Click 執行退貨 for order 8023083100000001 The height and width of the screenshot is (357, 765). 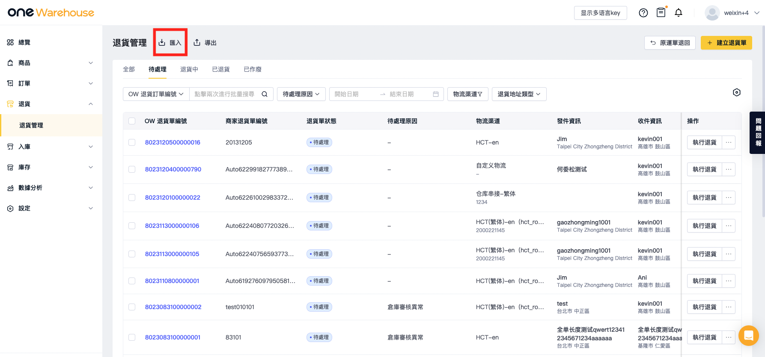tap(705, 337)
